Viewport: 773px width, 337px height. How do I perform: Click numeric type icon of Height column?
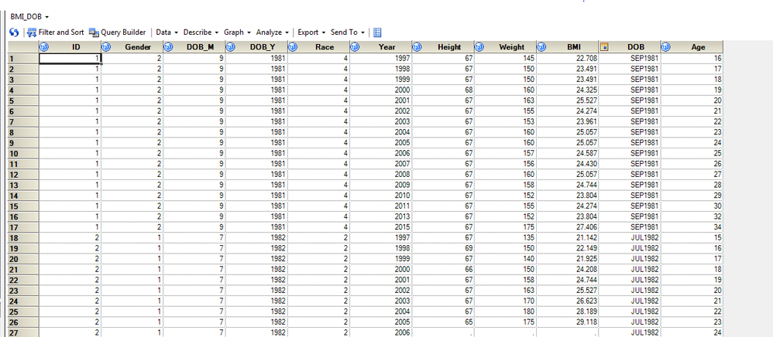pyautogui.click(x=417, y=47)
